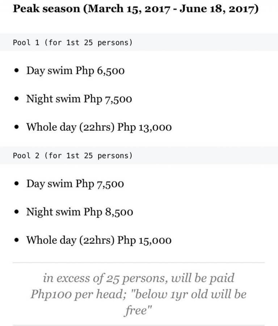Click "Whole day (22hrs) Php 15,000" entry
This screenshot has width=278, height=326.
98,240
